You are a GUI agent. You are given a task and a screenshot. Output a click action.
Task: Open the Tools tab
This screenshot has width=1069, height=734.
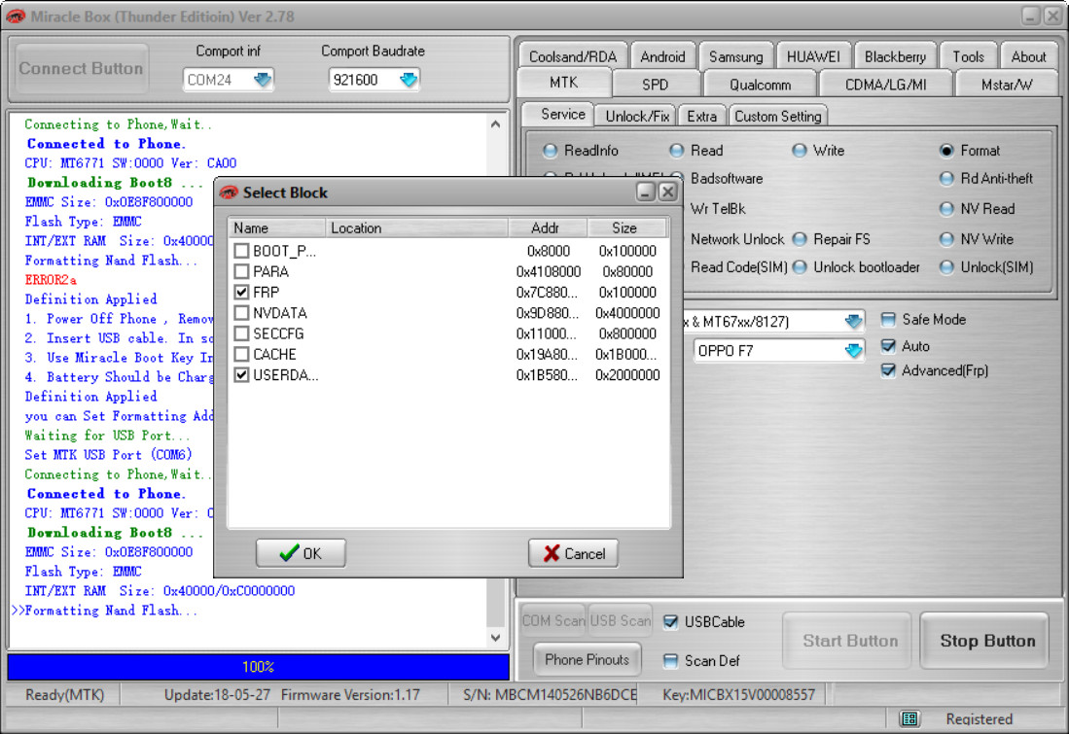(x=968, y=56)
